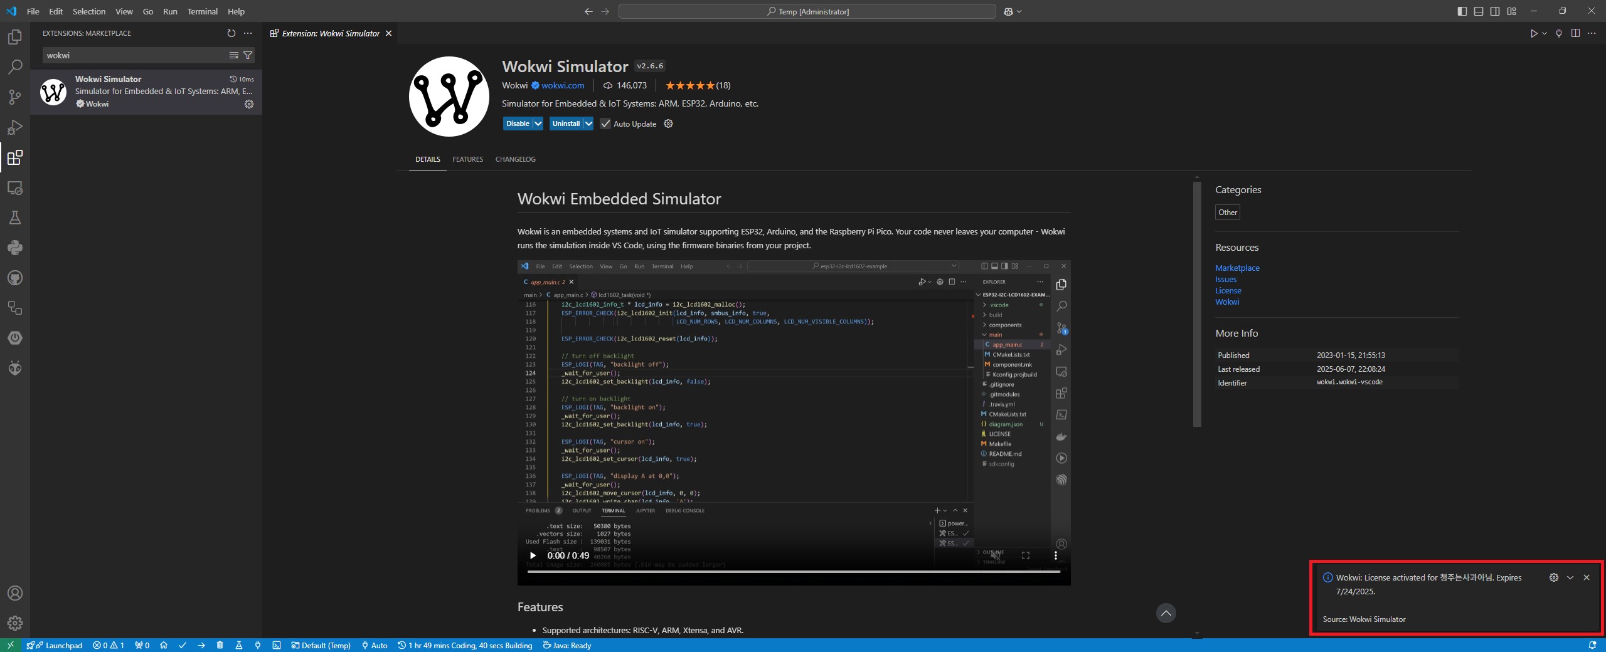
Task: Split the editor to the right
Action: click(x=1575, y=33)
